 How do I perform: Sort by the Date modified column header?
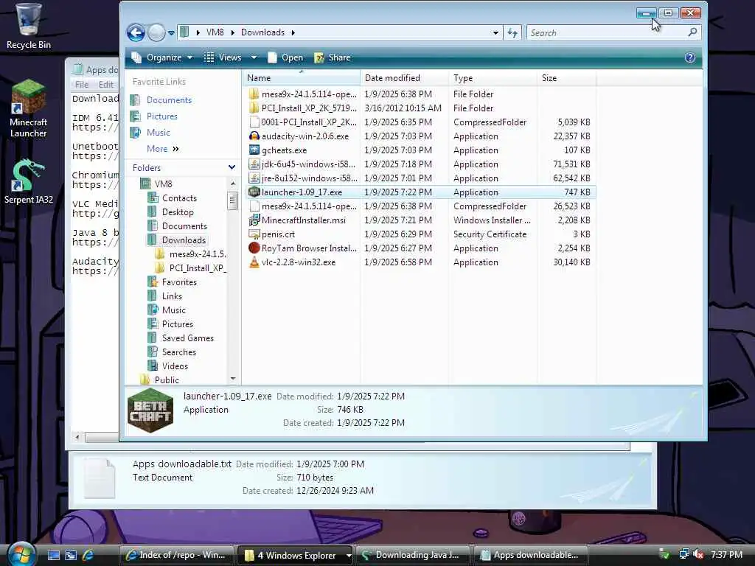405,78
